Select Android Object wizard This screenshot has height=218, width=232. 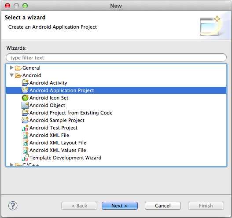(47, 105)
